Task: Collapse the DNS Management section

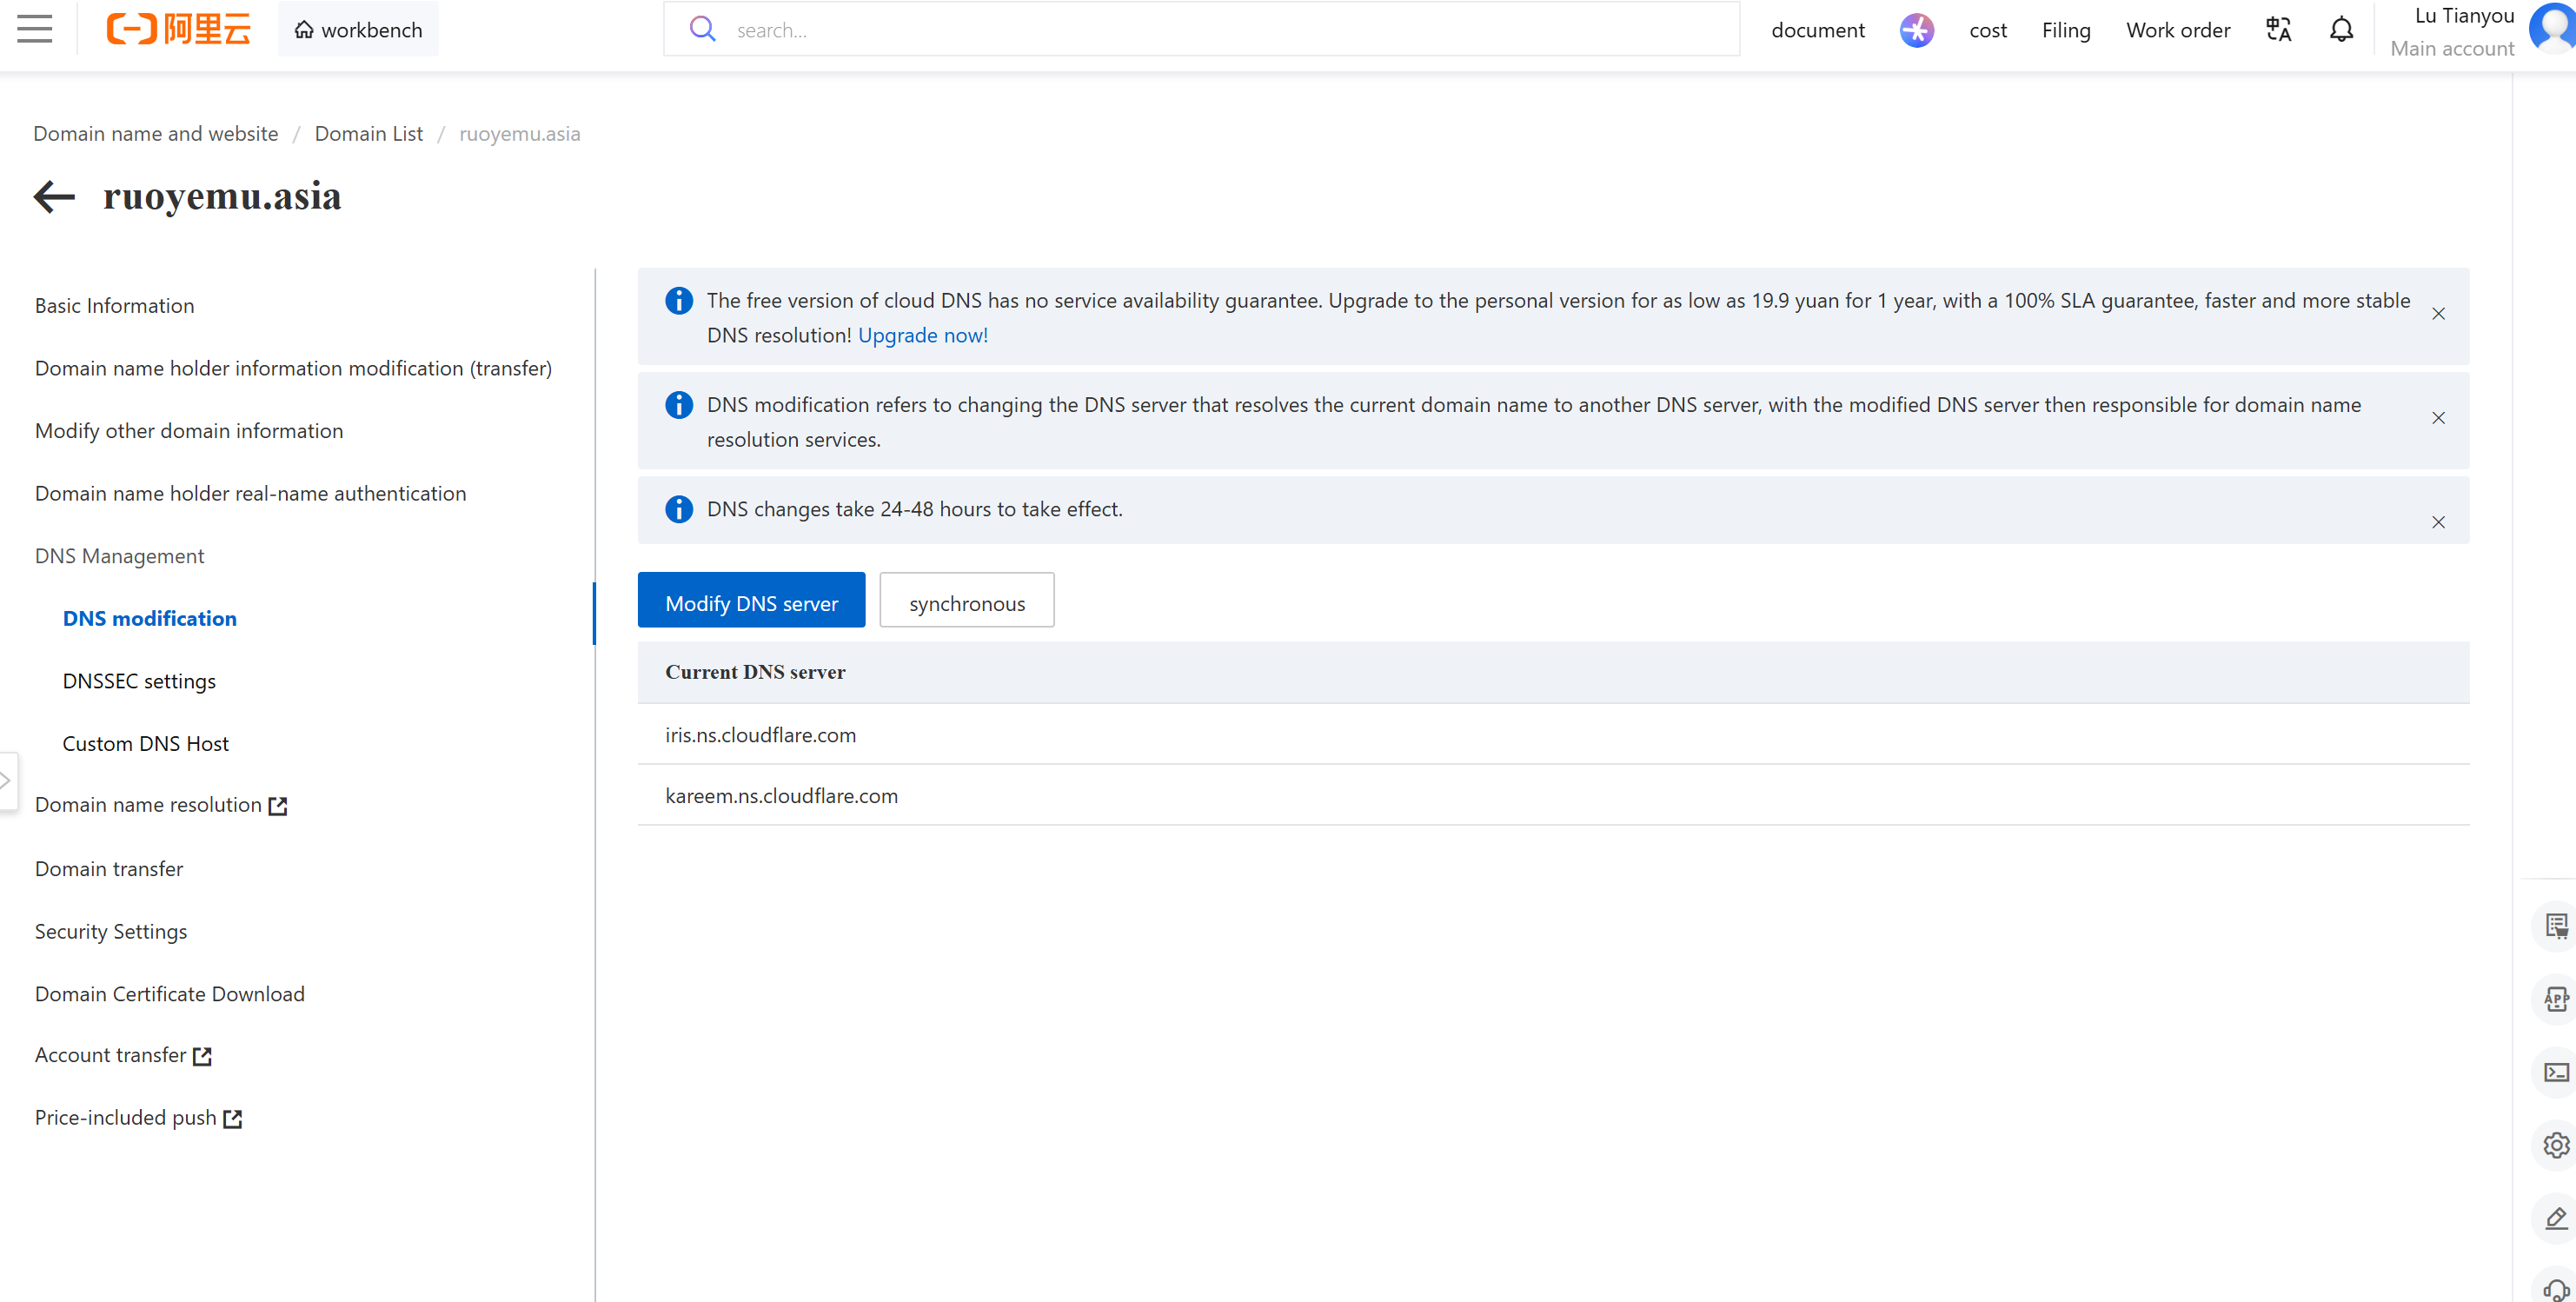Action: [x=119, y=555]
